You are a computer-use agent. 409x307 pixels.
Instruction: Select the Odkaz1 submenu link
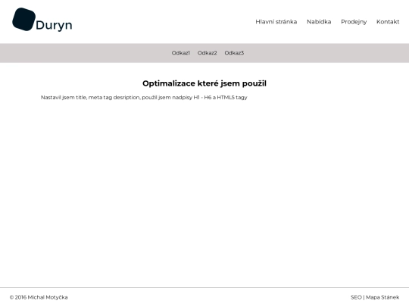tap(181, 53)
